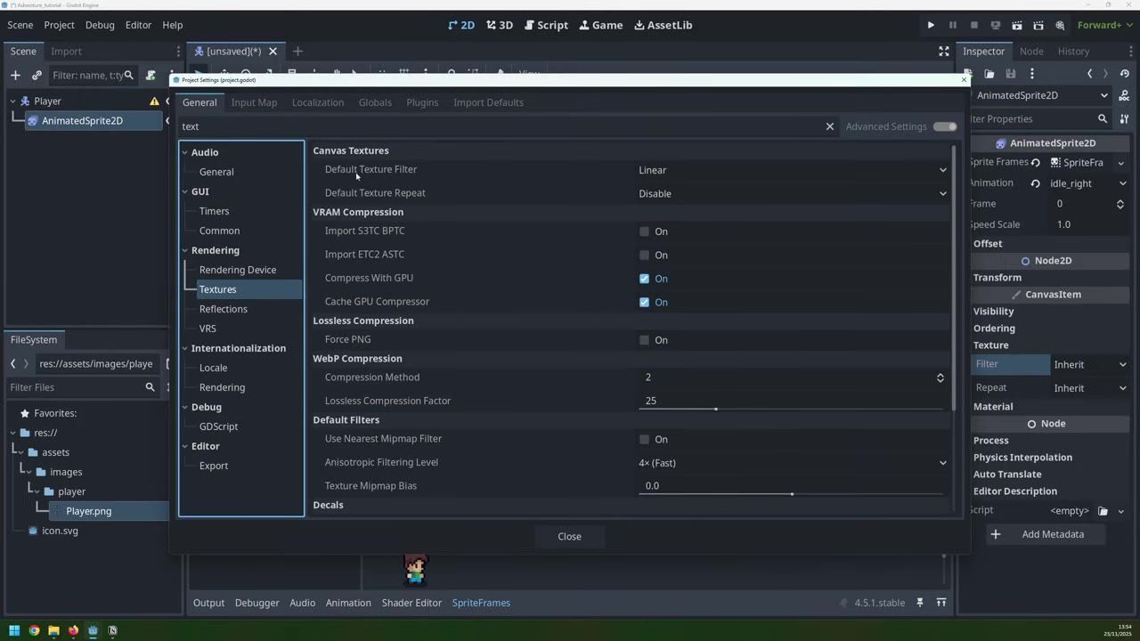The width and height of the screenshot is (1140, 641).
Task: Clear the settings search field
Action: coord(829,126)
